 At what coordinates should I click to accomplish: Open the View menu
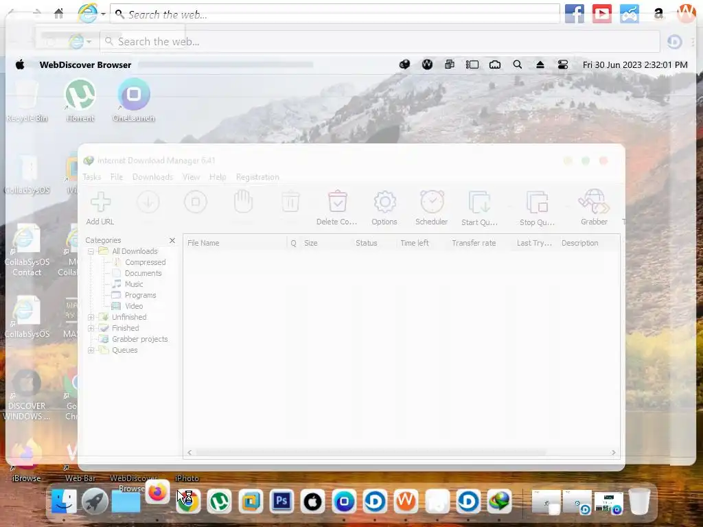pyautogui.click(x=191, y=177)
